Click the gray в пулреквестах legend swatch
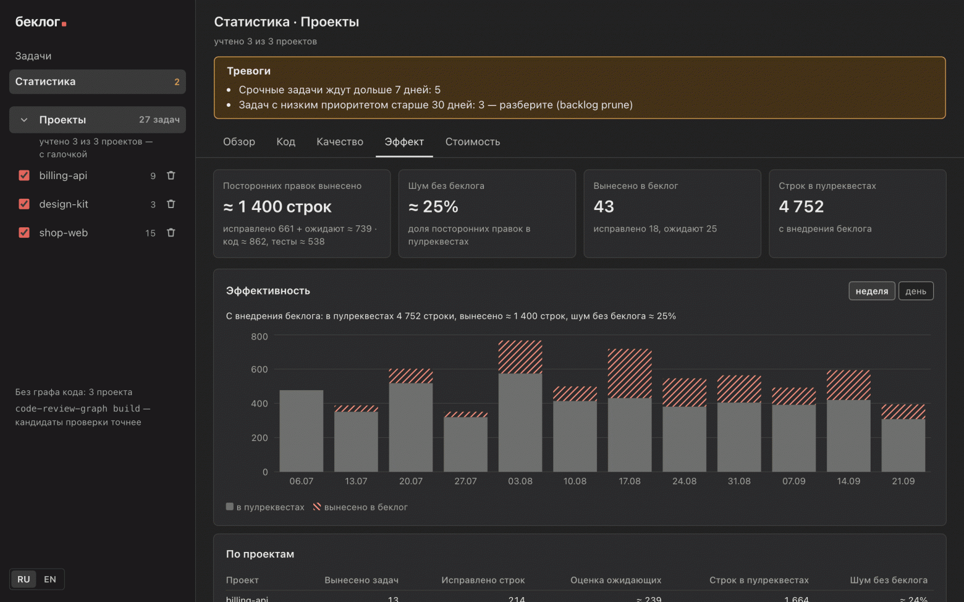The width and height of the screenshot is (964, 602). [x=230, y=507]
